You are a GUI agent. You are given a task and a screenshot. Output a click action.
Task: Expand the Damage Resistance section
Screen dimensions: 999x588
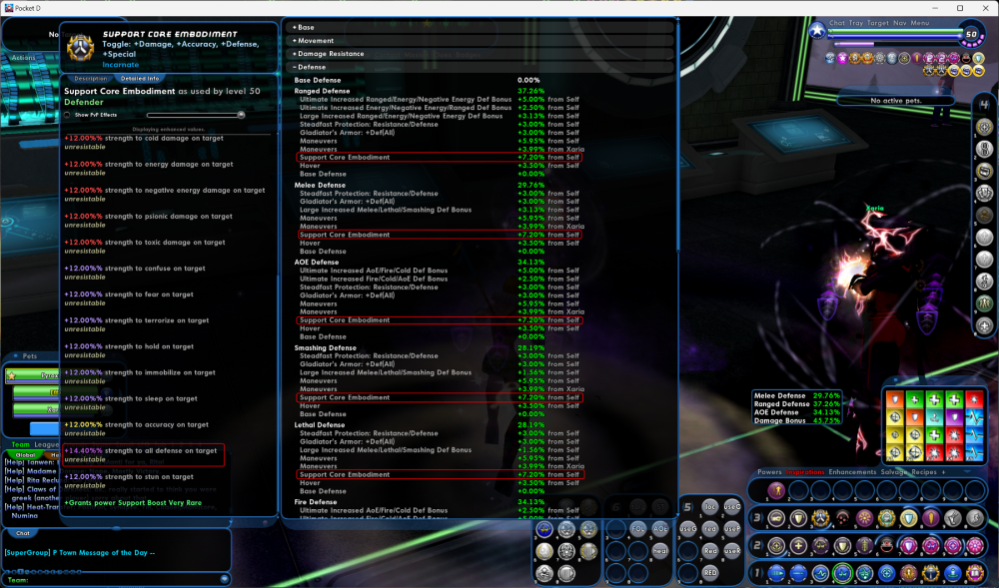330,54
